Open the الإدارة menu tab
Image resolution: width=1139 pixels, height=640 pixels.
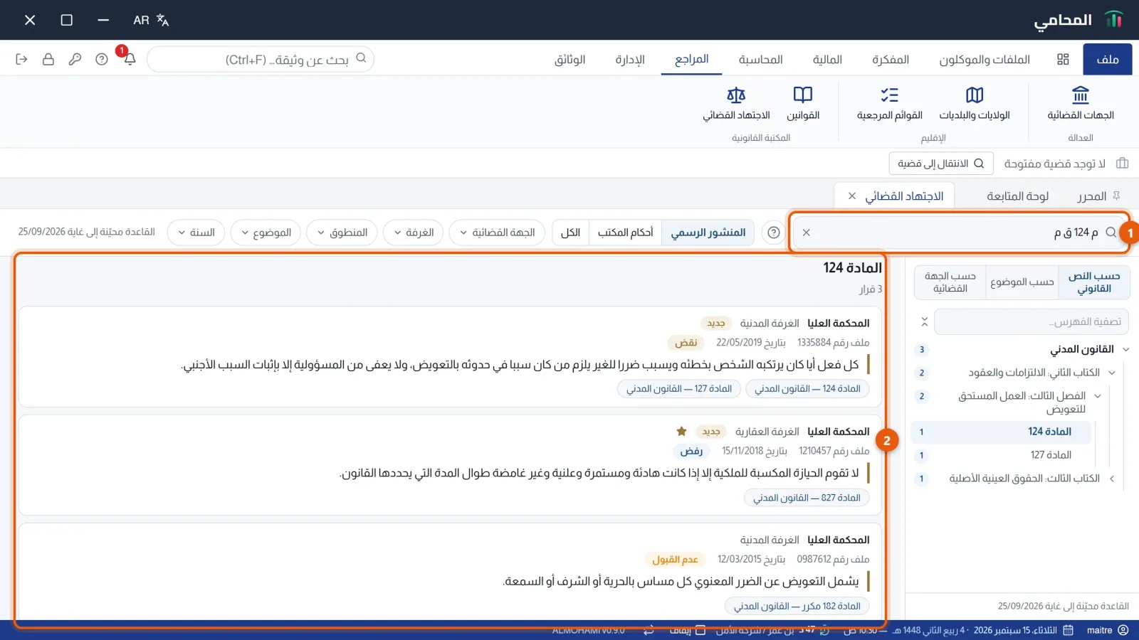[630, 59]
